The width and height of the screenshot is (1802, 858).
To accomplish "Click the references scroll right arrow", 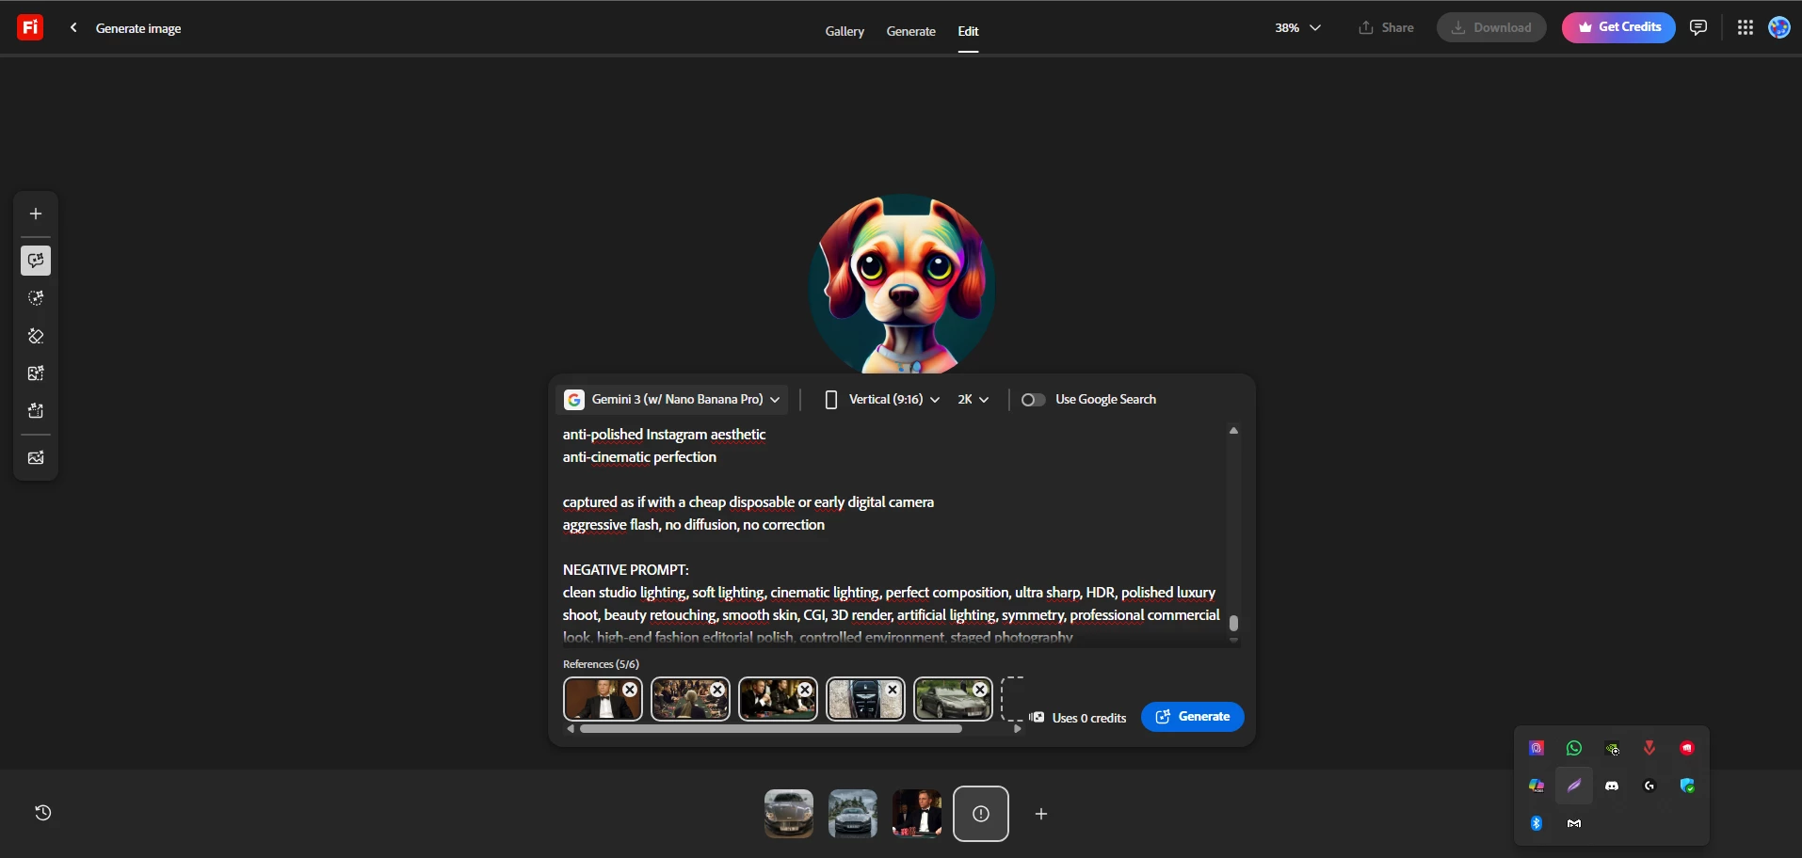I will coord(1017,728).
